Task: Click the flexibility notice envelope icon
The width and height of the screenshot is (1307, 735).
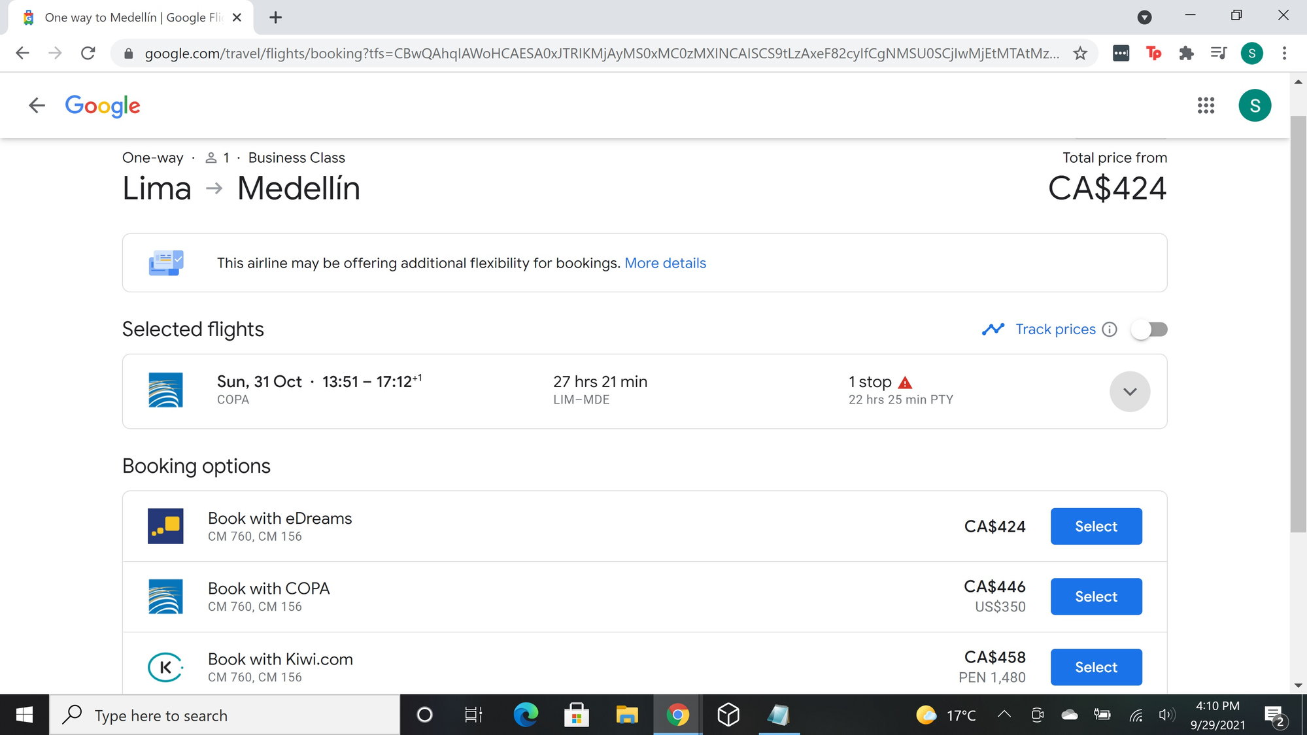Action: [164, 263]
